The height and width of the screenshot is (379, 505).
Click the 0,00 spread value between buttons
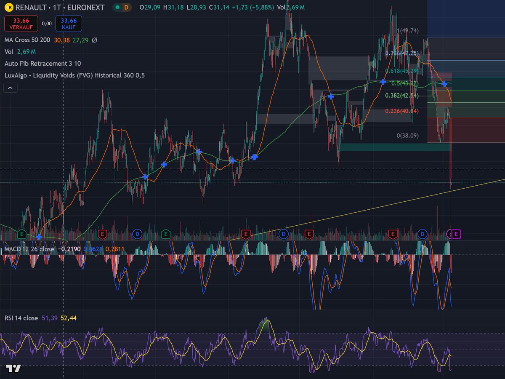point(47,23)
